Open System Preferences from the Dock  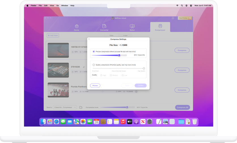[149, 122]
